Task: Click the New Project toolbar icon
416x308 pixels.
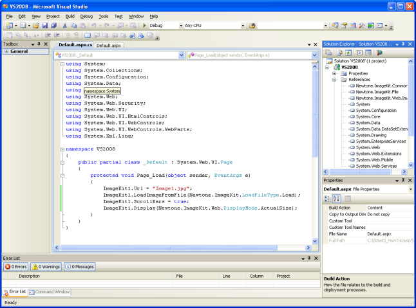Action: point(10,26)
